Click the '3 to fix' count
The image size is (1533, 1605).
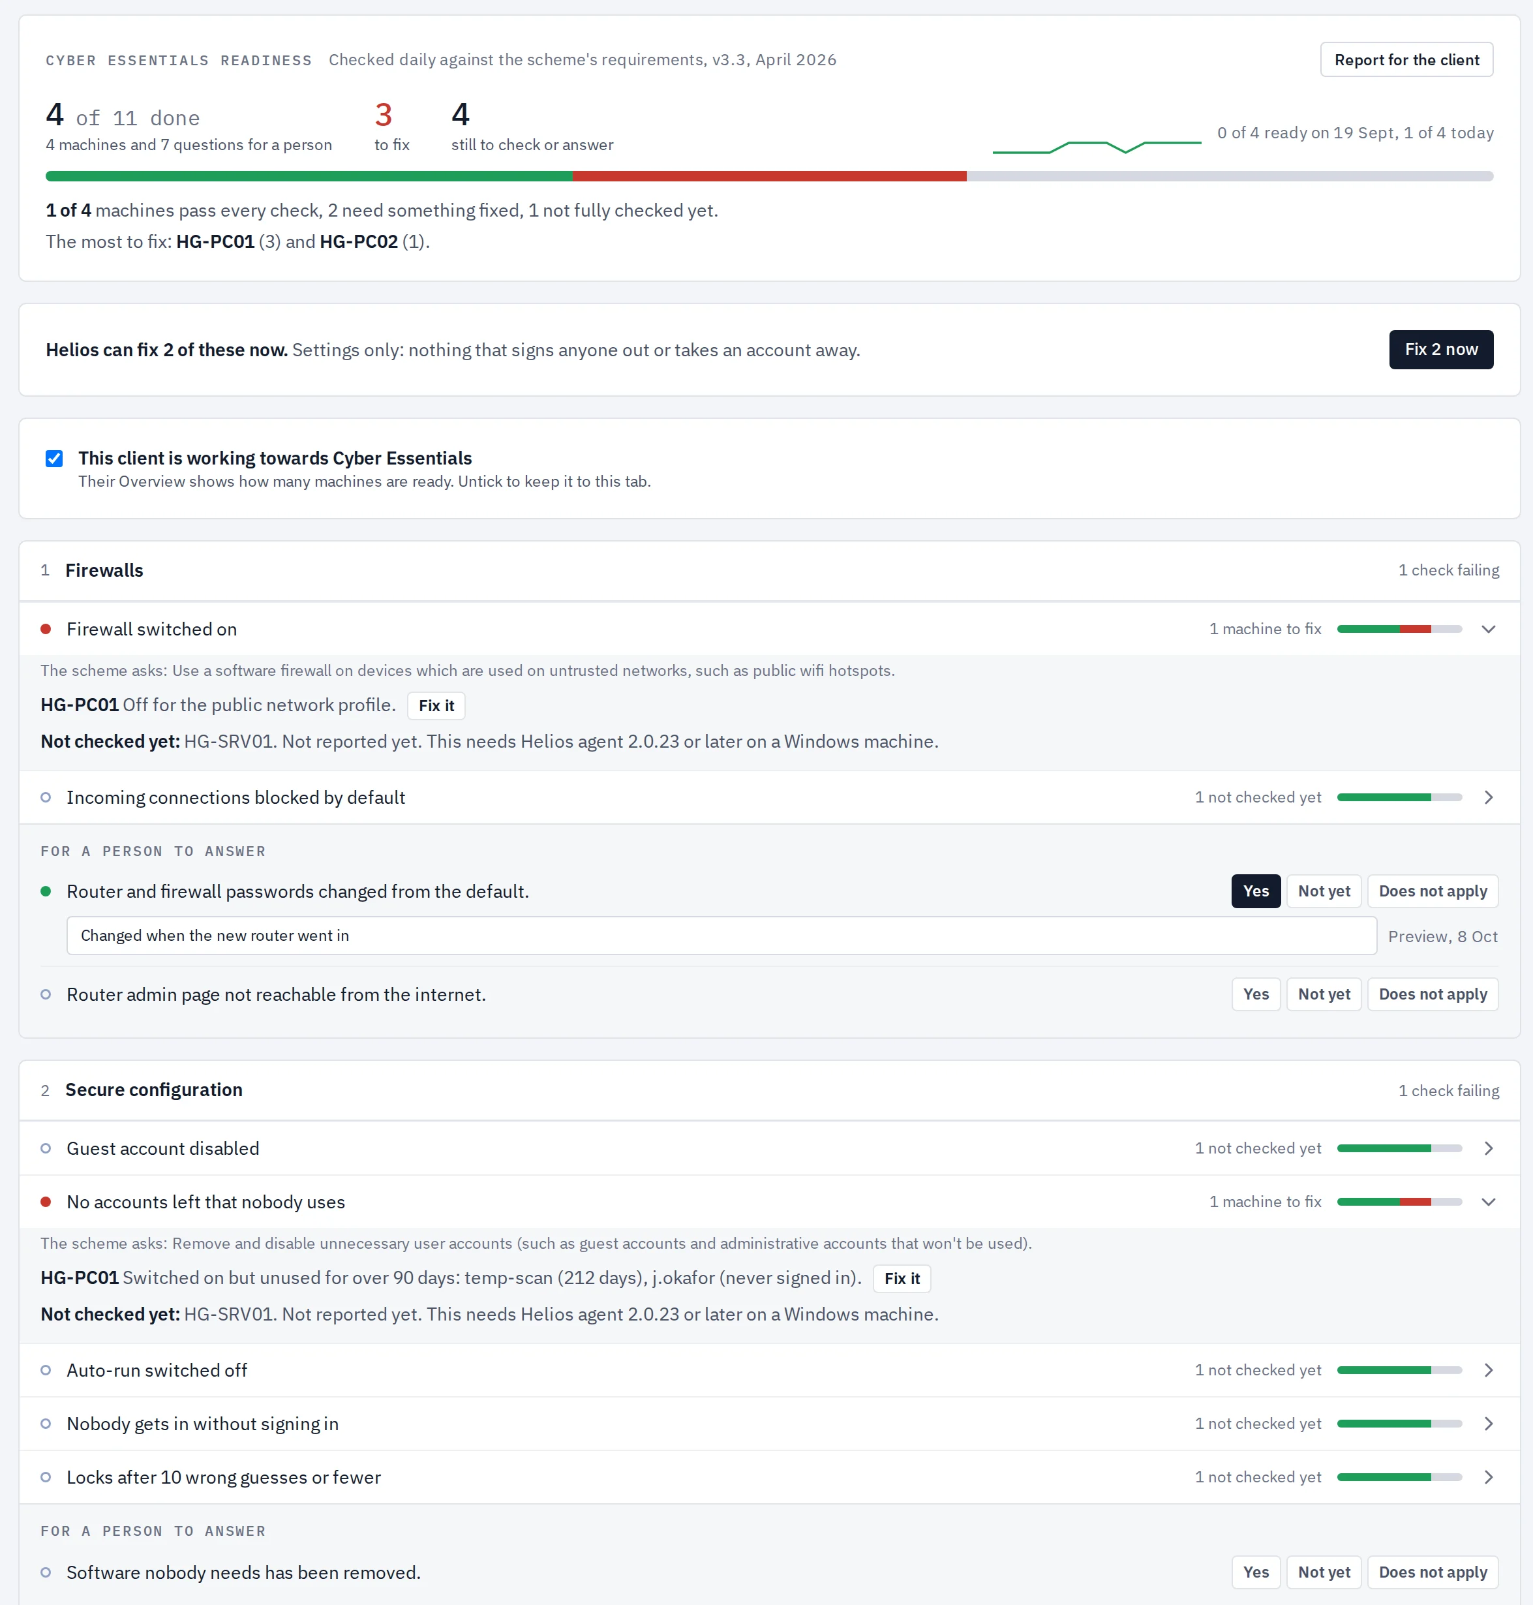391,127
